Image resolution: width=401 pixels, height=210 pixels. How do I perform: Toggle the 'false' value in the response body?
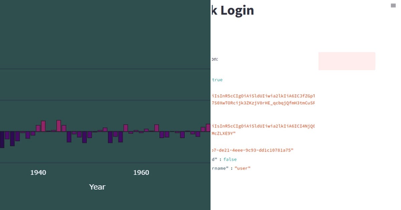pos(230,159)
